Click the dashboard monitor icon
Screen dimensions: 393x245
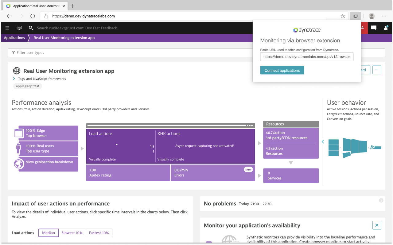point(19,28)
